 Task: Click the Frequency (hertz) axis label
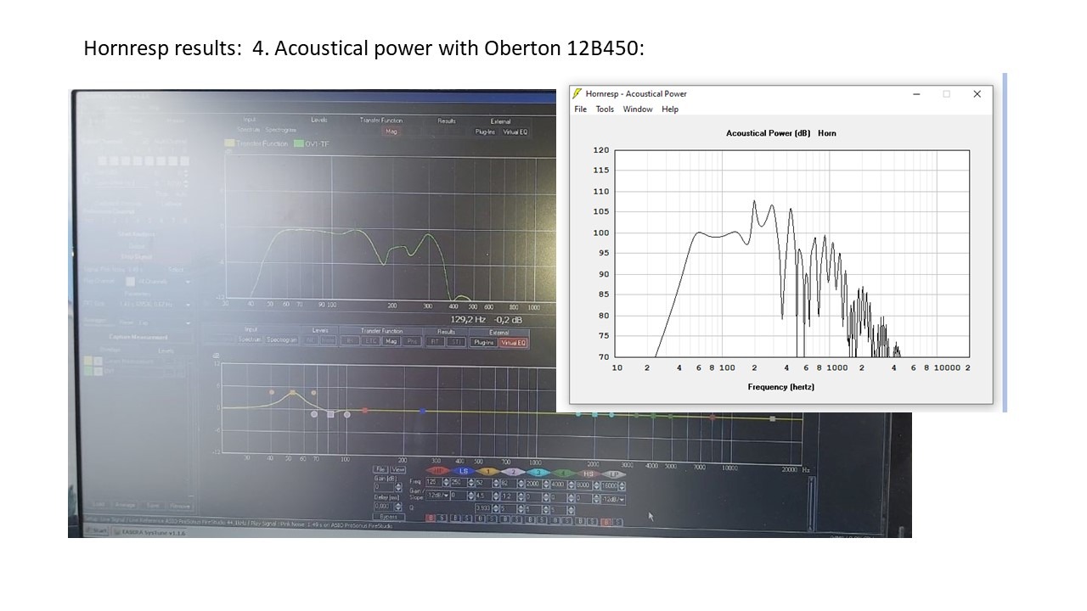coord(780,387)
